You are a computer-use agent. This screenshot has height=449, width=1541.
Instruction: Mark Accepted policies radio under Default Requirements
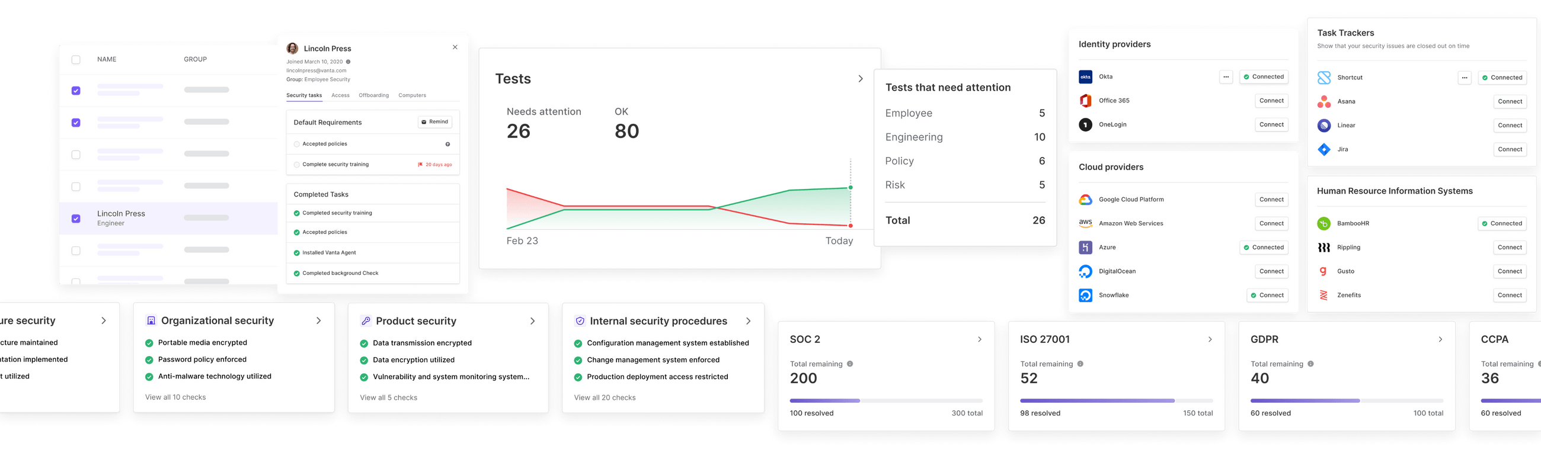click(297, 144)
